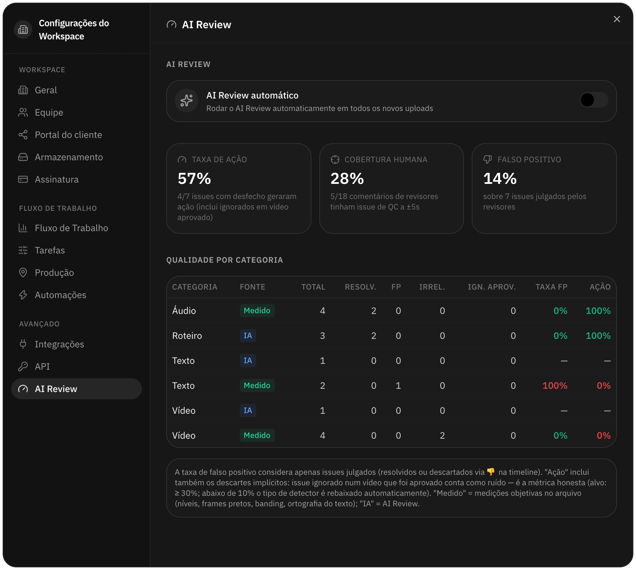This screenshot has width=636, height=570.
Task: Click the IA badge in the Roteiro row
Action: tap(248, 336)
